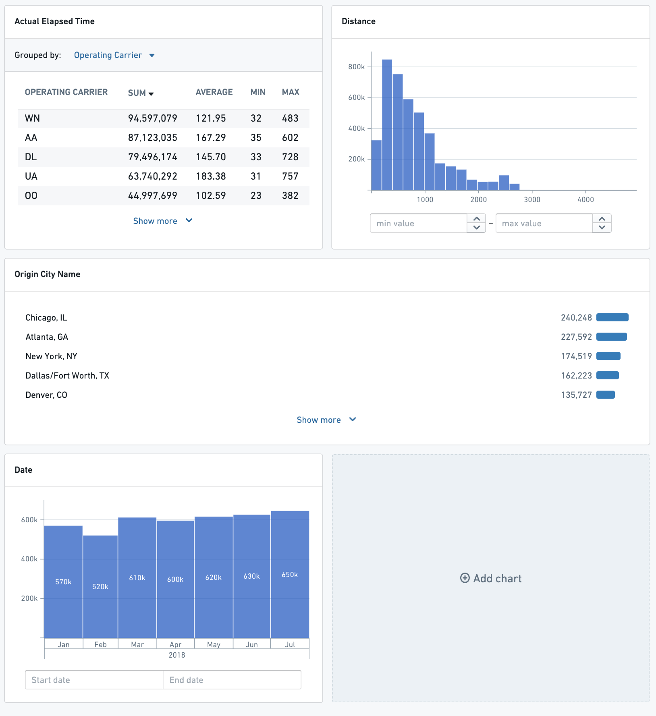Select the UA carrier row
Viewport: 656px width, 716px height.
click(x=164, y=176)
